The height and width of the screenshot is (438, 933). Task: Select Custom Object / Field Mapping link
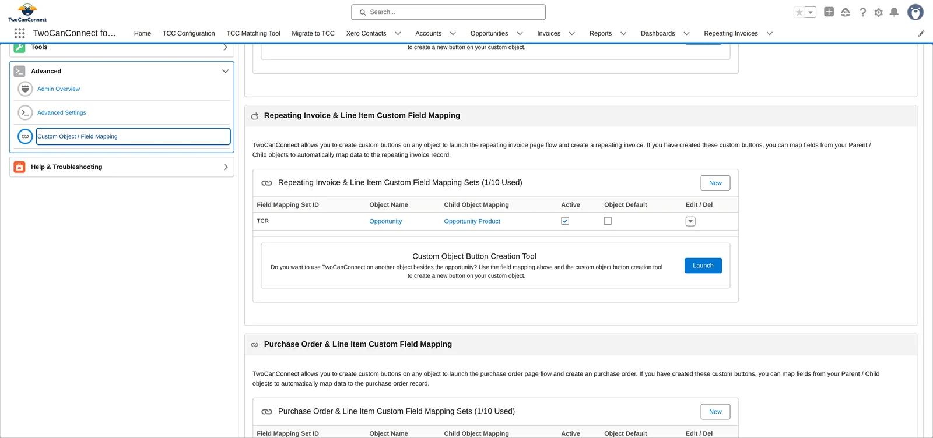pyautogui.click(x=78, y=137)
